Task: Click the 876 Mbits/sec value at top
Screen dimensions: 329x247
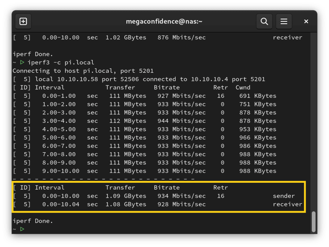Action: (181, 38)
